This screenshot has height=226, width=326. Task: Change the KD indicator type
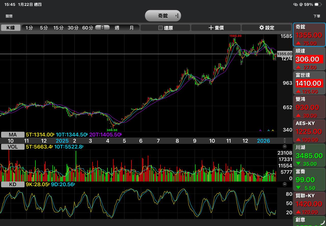click(x=13, y=185)
